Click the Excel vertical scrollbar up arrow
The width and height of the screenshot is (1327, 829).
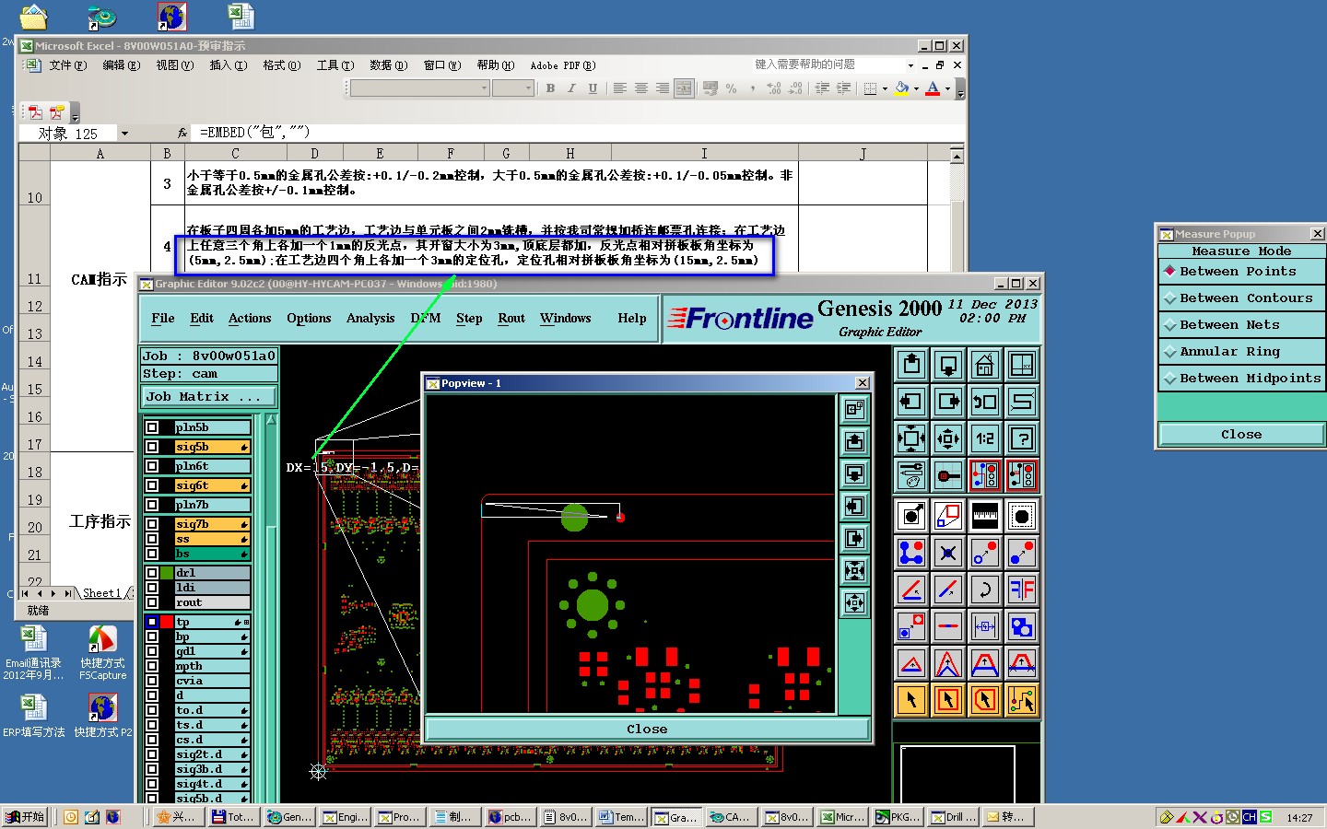tap(957, 157)
